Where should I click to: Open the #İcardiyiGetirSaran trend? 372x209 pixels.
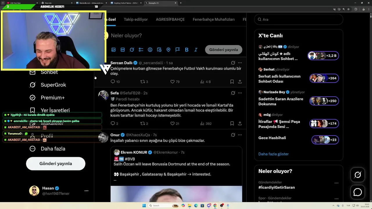277,187
